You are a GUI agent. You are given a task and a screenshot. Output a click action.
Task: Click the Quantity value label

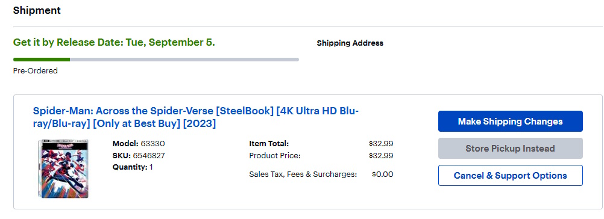pyautogui.click(x=133, y=167)
